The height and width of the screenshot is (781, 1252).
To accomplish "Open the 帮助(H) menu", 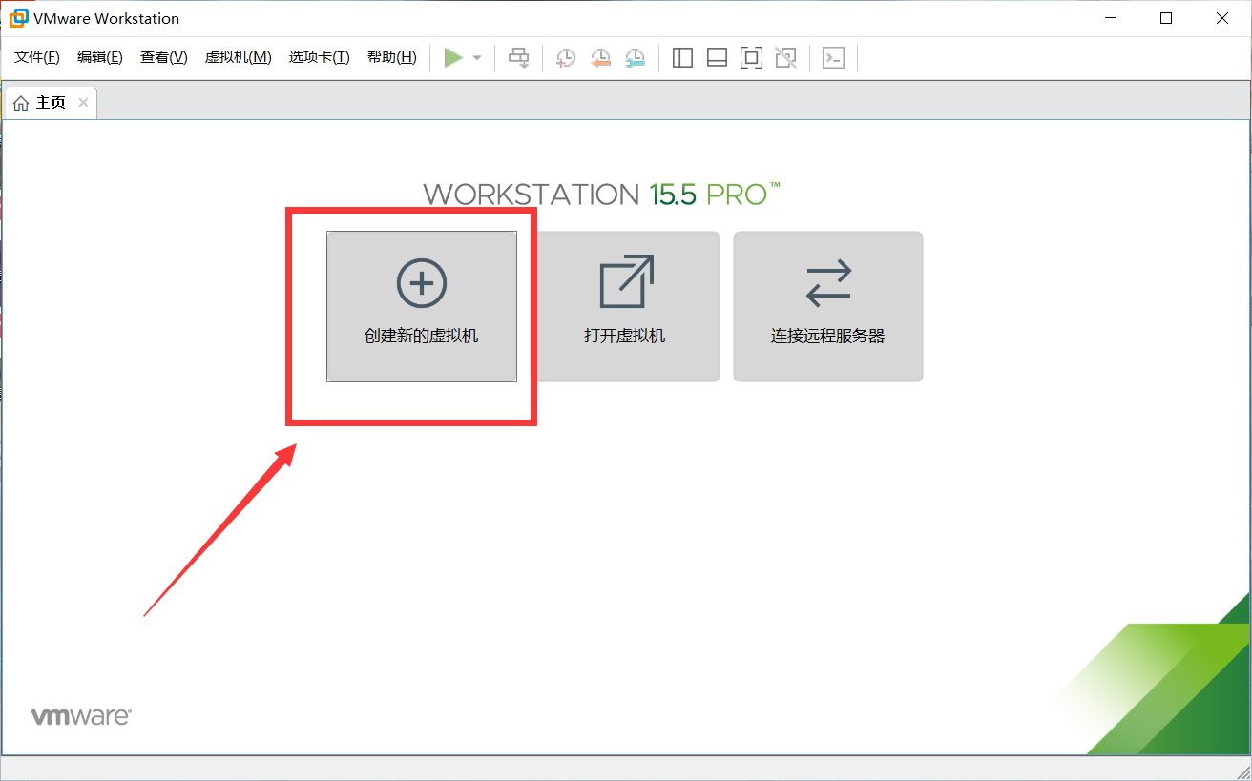I will coord(392,57).
